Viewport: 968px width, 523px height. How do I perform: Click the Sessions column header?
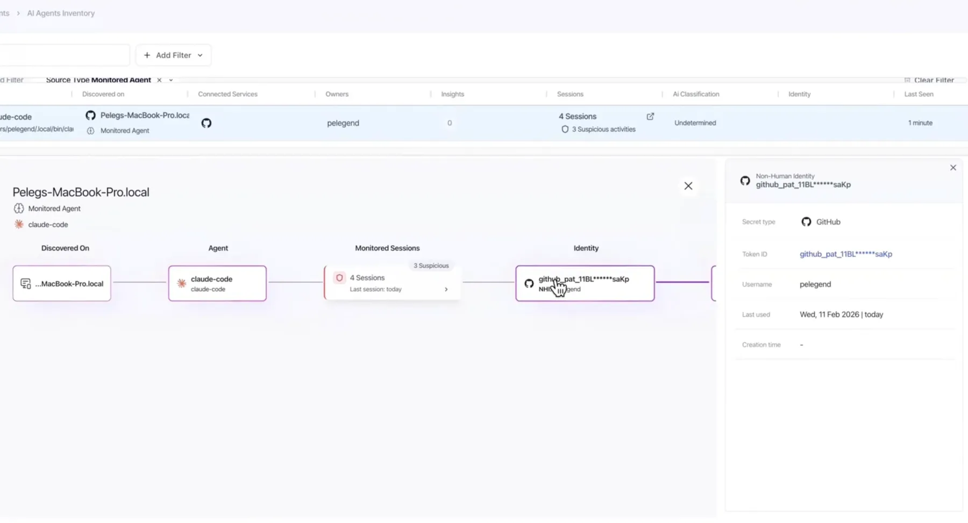click(x=570, y=94)
